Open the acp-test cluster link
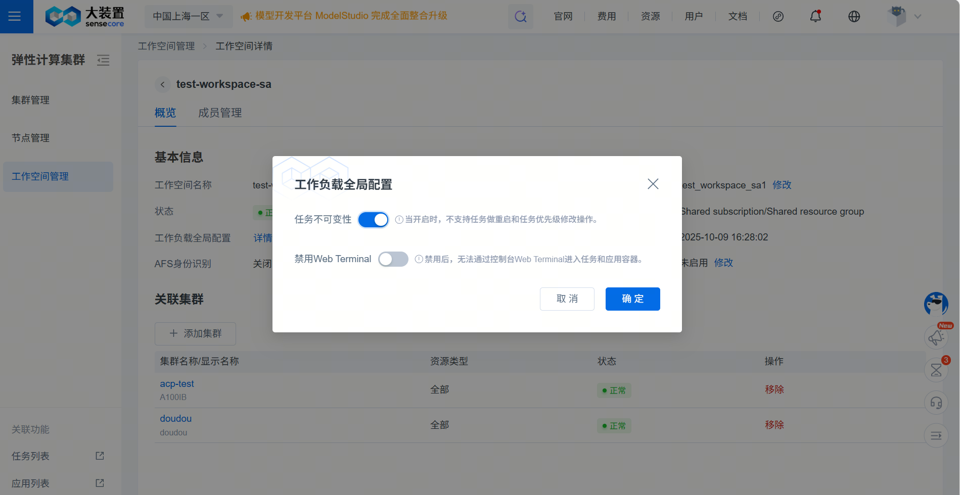This screenshot has width=960, height=495. pos(177,384)
